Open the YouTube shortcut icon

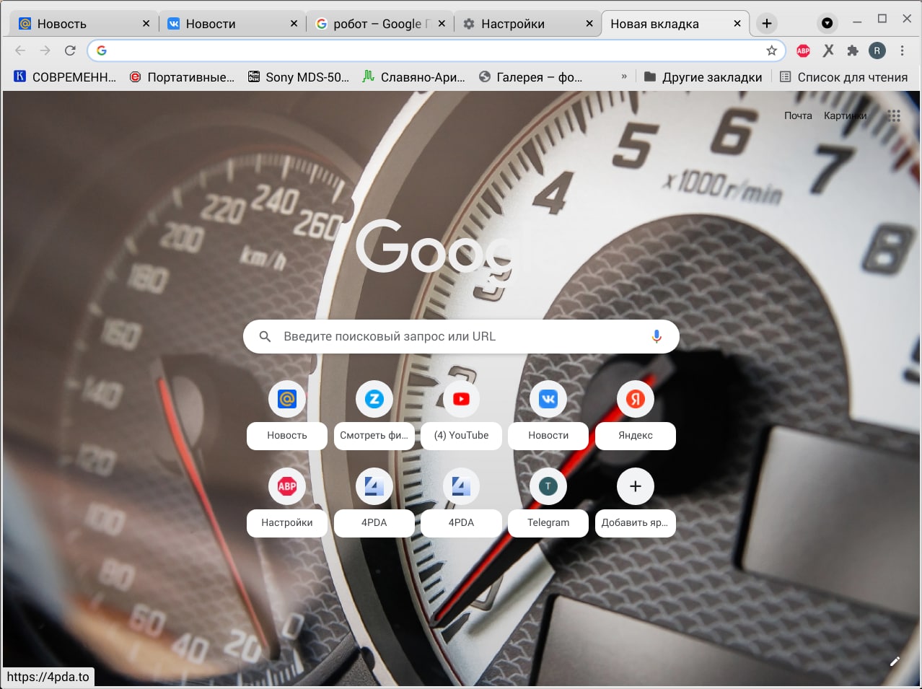[x=462, y=399]
